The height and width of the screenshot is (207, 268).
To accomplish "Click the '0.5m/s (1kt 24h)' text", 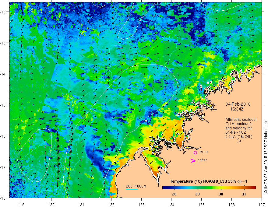I will (239, 137).
